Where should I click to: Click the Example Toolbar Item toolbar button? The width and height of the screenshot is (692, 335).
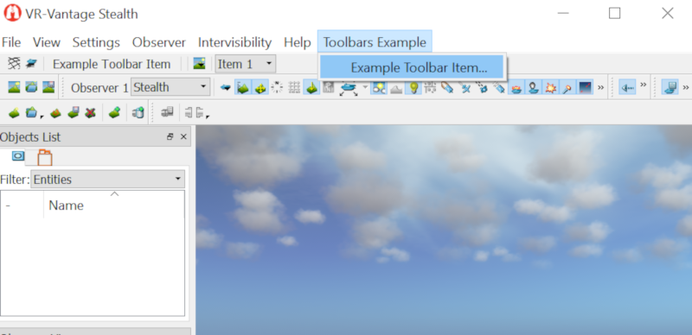112,64
